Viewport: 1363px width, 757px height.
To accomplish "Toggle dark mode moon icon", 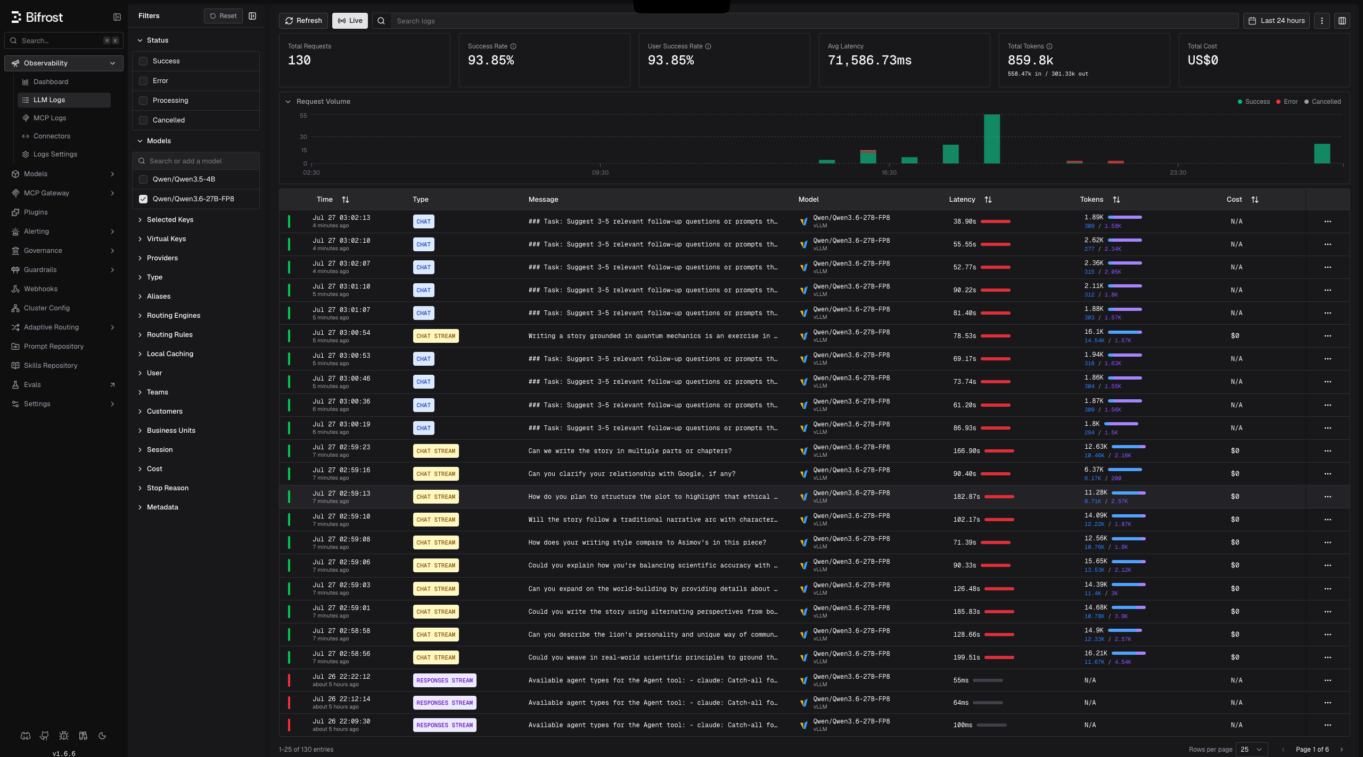I will click(x=102, y=736).
